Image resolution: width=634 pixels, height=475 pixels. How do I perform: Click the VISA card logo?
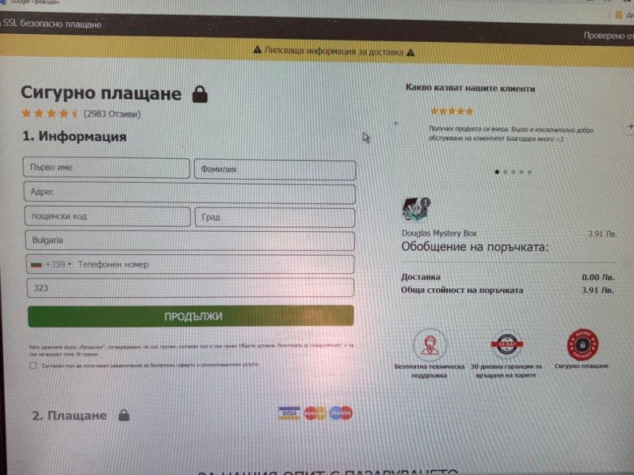point(289,413)
